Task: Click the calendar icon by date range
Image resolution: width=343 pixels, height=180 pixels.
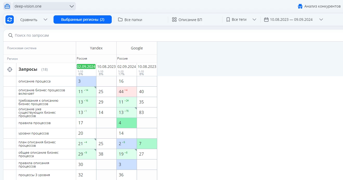Action: click(266, 20)
